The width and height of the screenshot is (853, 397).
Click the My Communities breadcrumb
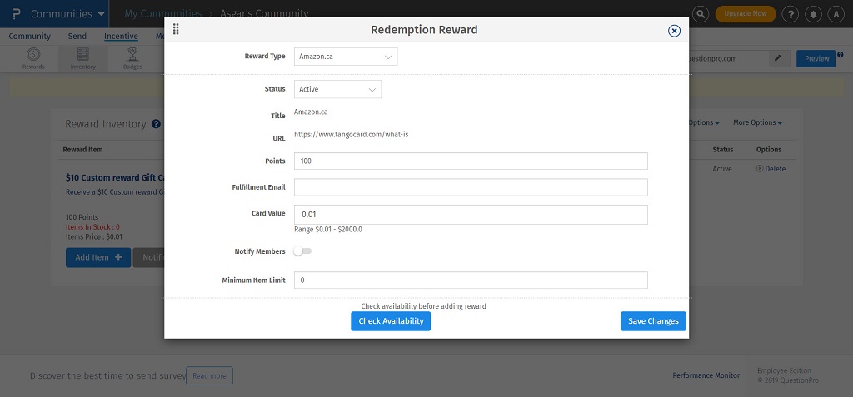(163, 13)
